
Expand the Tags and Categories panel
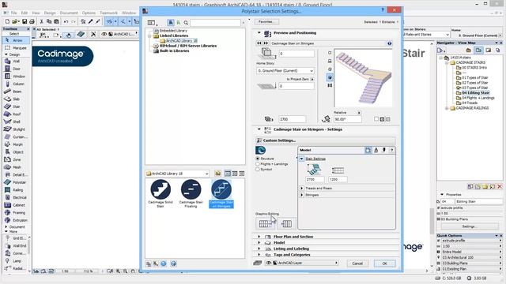click(x=259, y=255)
